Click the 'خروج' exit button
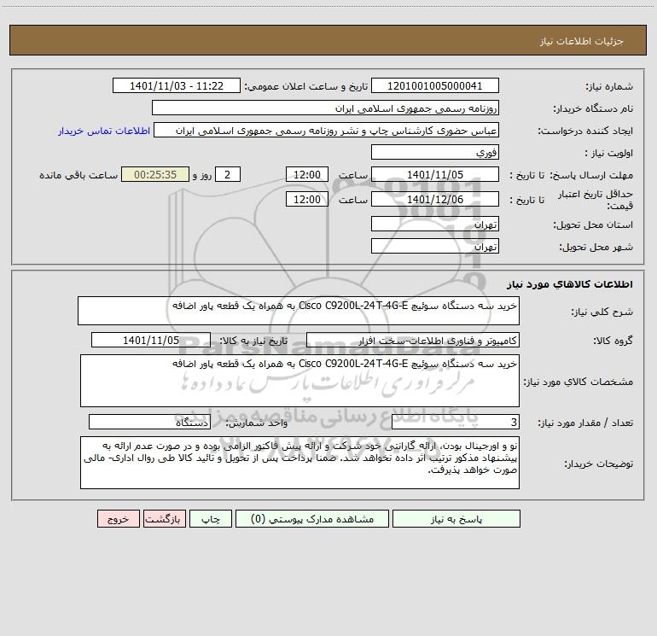 click(118, 519)
